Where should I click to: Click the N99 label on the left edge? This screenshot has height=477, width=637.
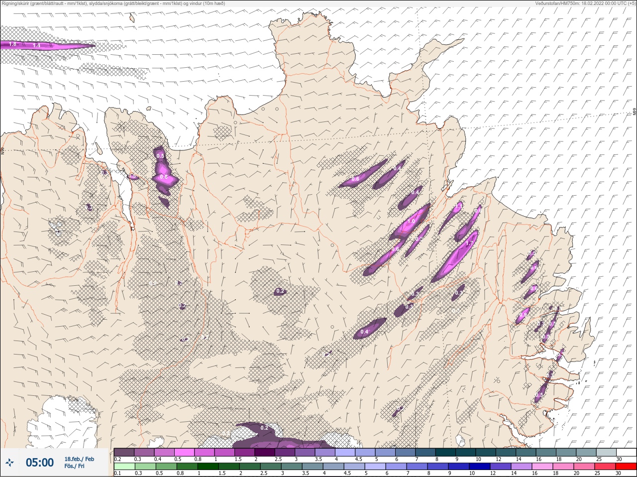tap(2, 150)
